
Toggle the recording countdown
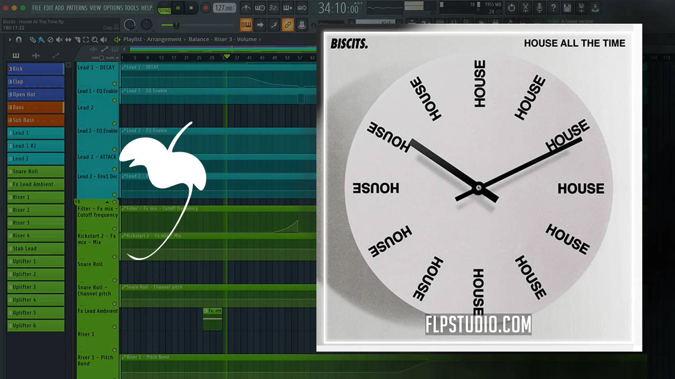(274, 8)
